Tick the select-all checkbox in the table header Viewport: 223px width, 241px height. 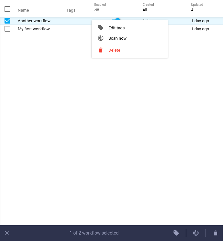click(7, 9)
